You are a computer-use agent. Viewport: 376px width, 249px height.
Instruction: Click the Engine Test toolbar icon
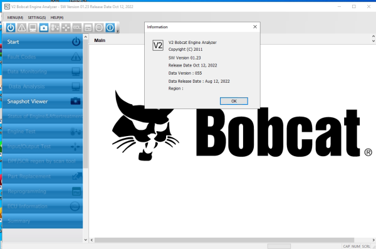55,28
